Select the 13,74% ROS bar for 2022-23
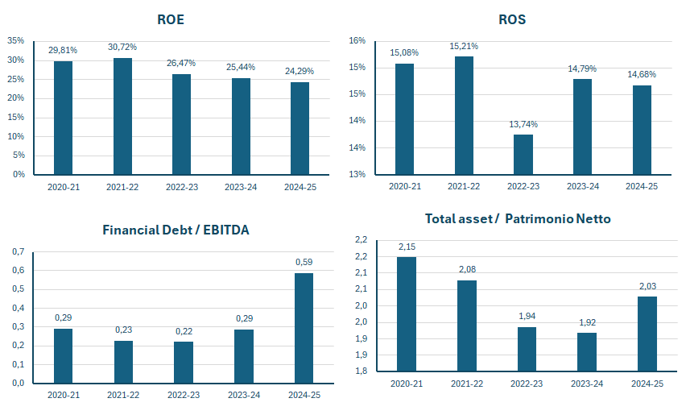Viewport: 690px width, 419px height. 523,155
